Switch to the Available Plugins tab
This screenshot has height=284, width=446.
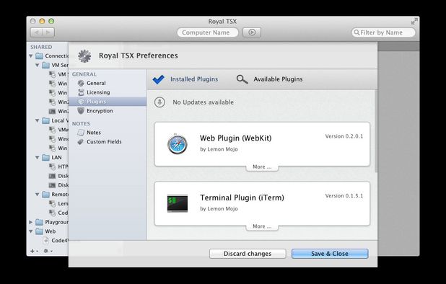tap(269, 79)
